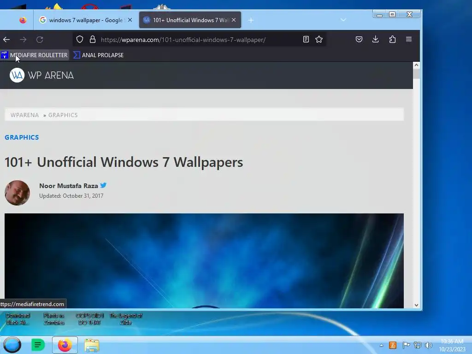Screen dimensions: 472x354
Task: Go back with the browser back arrow
Action: click(6, 40)
